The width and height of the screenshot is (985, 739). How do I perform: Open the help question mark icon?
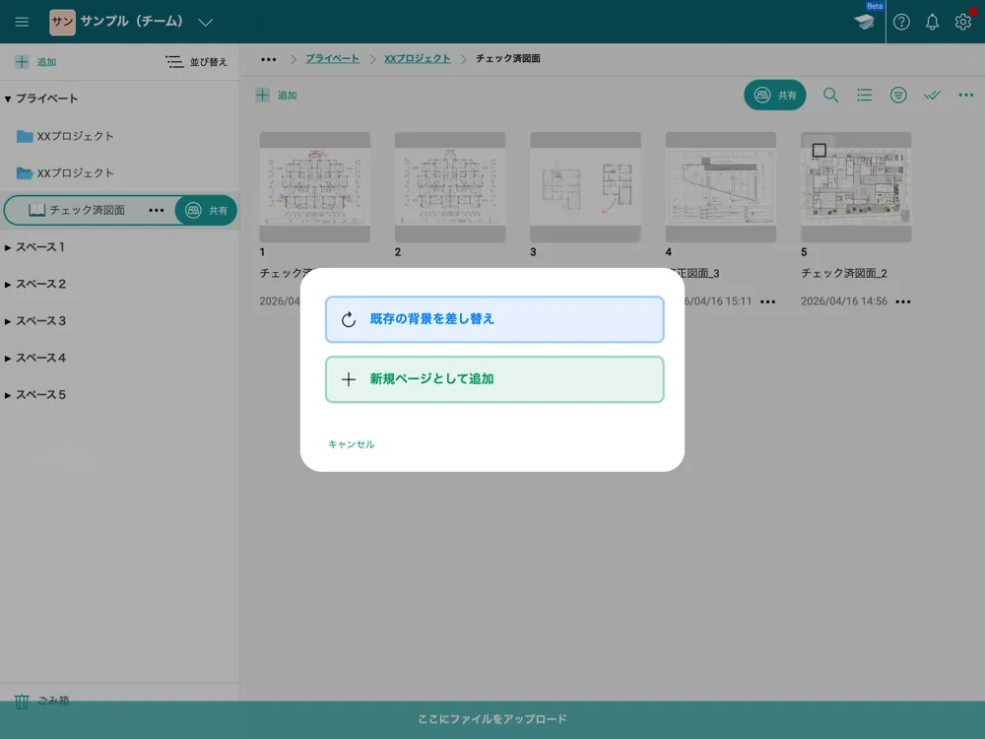click(901, 22)
